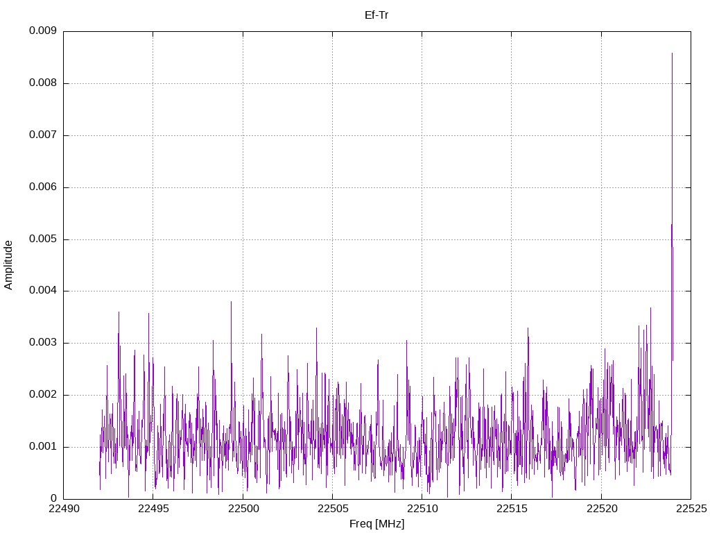Pick the 0.005 y-axis tick label
The image size is (710, 533).
(x=42, y=239)
